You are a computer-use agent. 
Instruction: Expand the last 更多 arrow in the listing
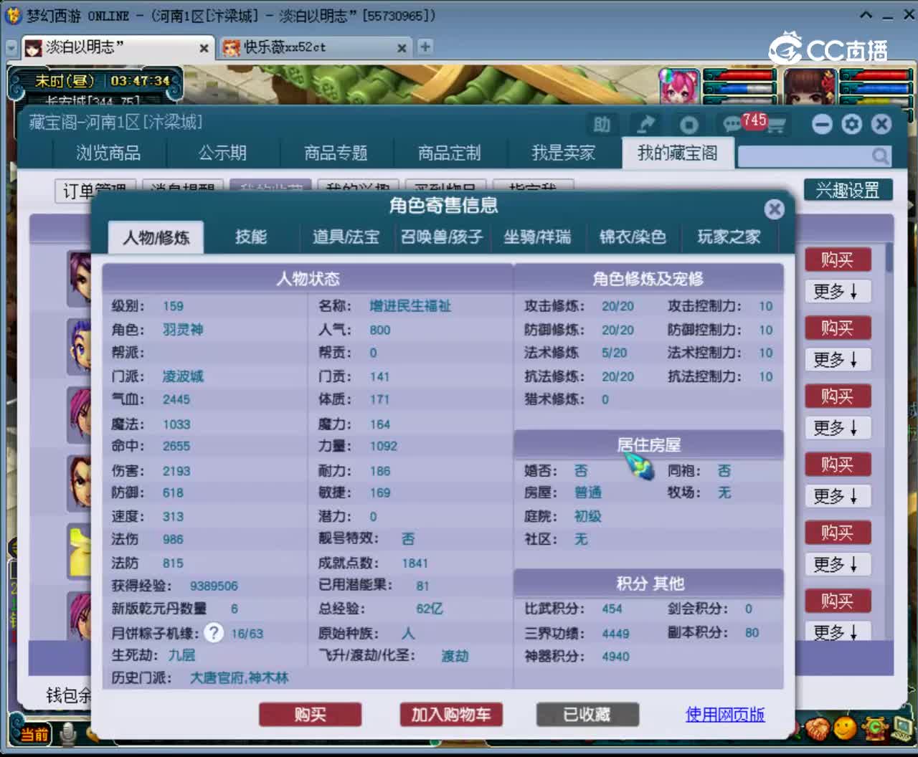click(x=836, y=631)
